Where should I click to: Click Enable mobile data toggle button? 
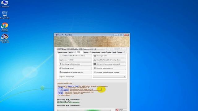(109, 72)
